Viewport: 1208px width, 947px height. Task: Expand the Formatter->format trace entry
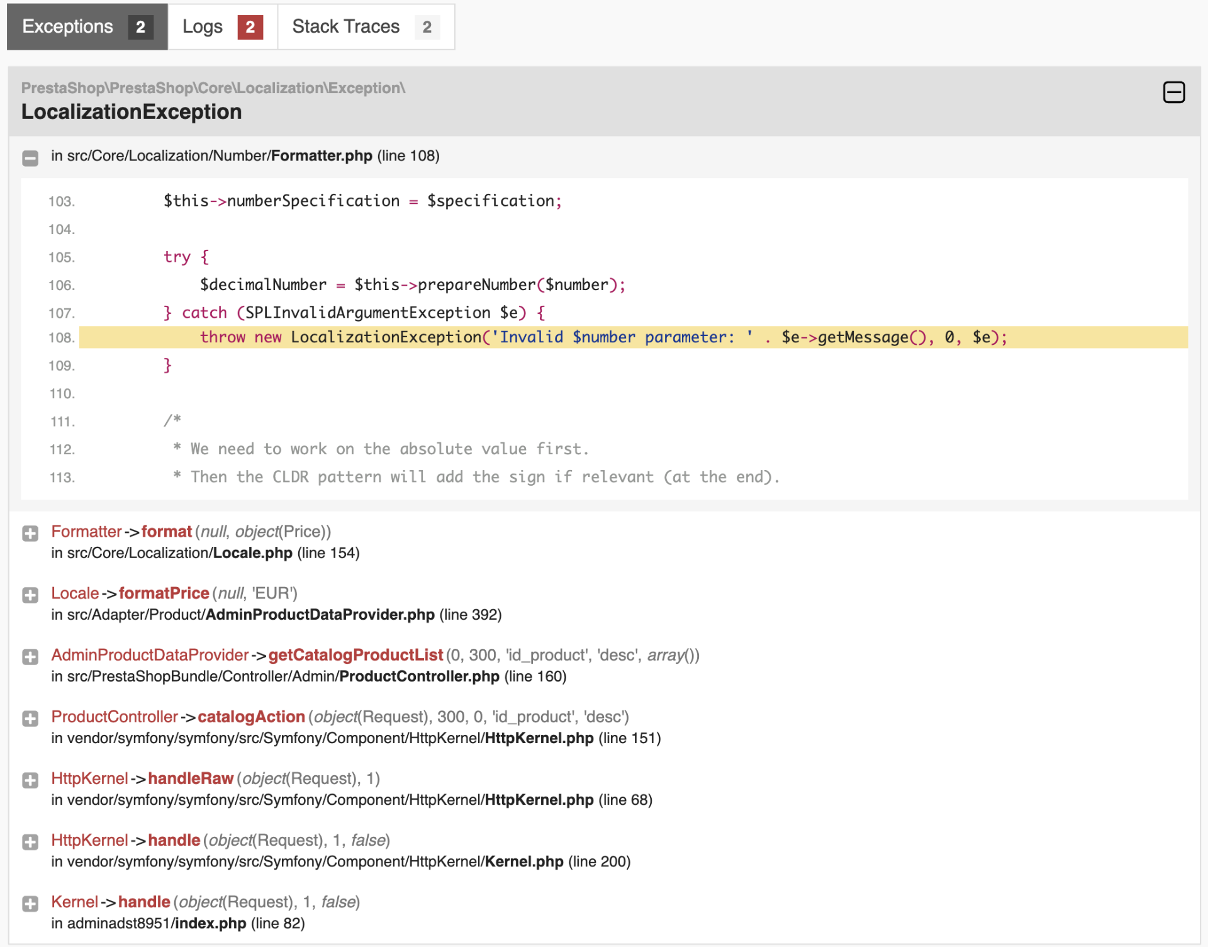[x=30, y=534]
